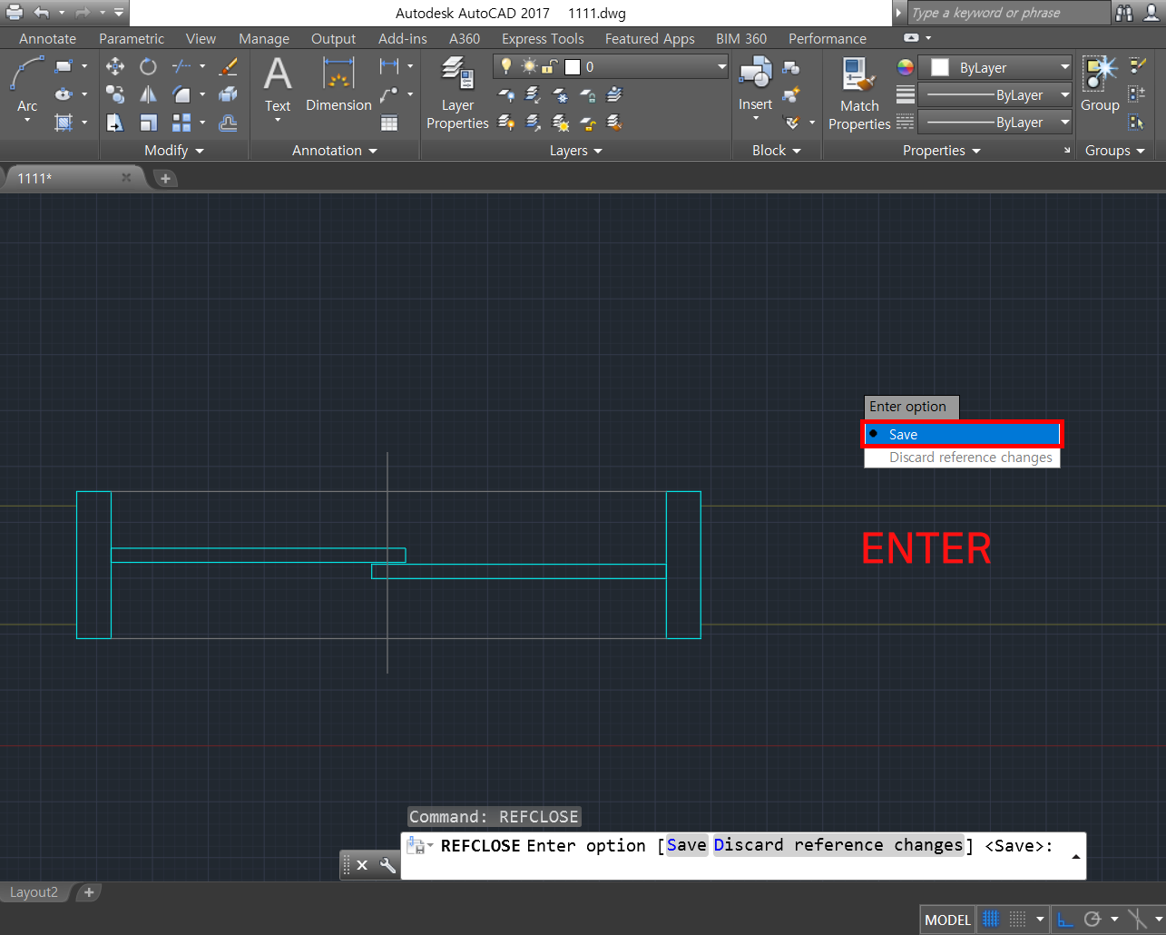Select the Erase tool
The image size is (1166, 935).
[229, 66]
